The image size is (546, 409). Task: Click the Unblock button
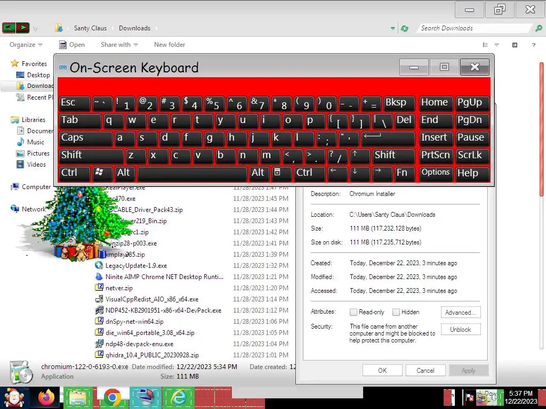pos(461,329)
